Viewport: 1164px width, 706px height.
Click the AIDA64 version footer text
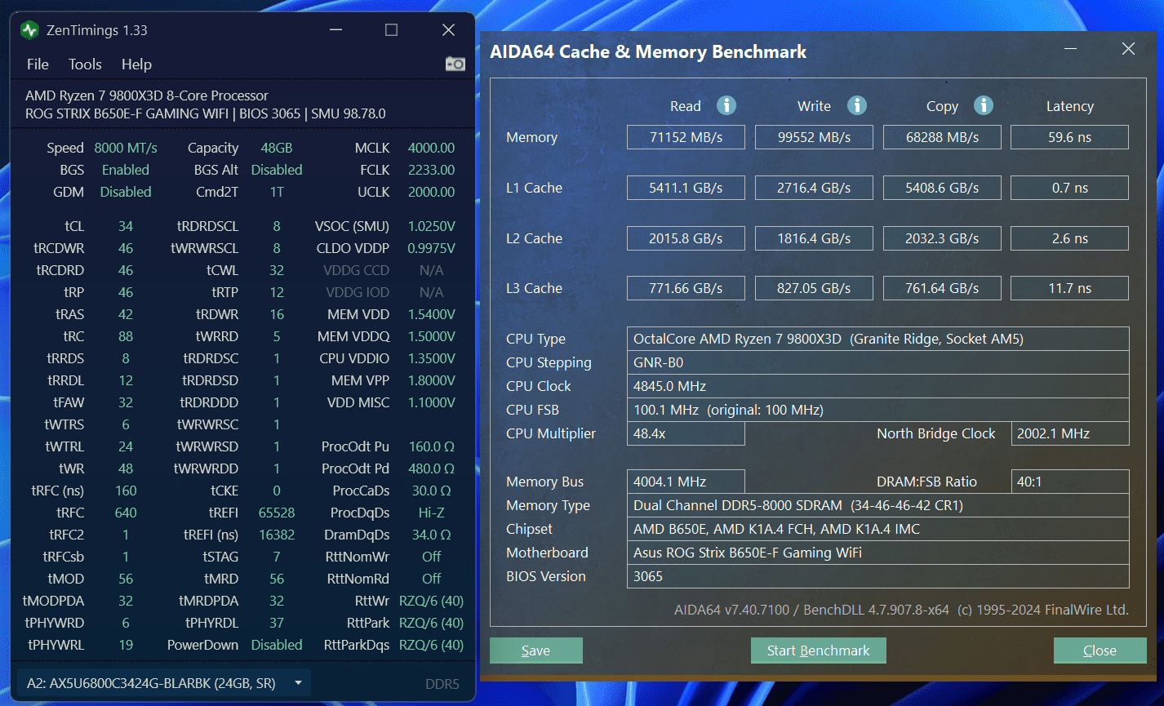click(901, 610)
